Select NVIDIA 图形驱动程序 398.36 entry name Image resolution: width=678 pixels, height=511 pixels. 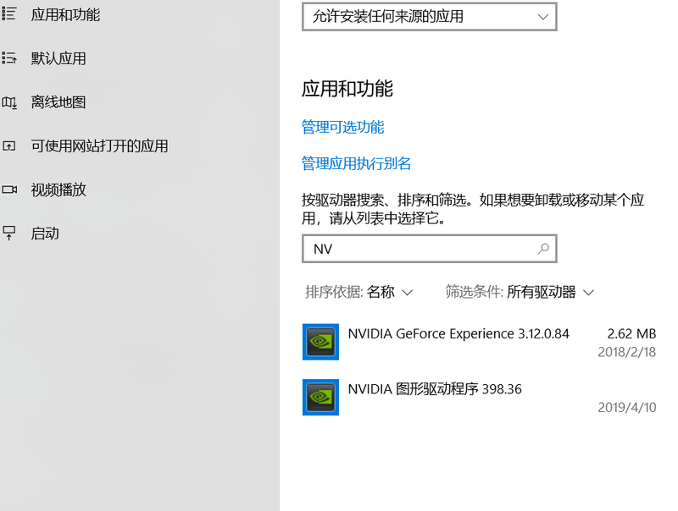click(435, 389)
